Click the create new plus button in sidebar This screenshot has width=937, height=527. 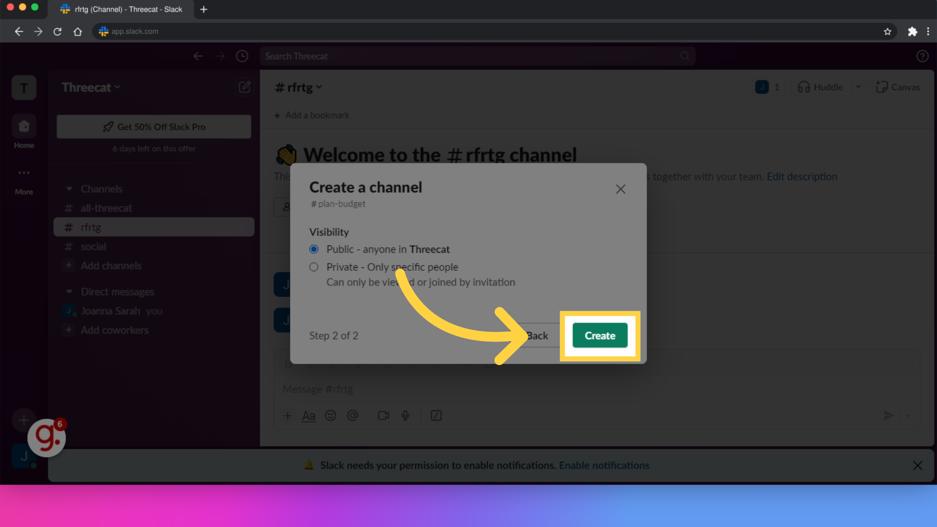[x=24, y=420]
